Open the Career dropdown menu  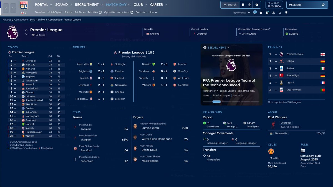click(x=158, y=5)
